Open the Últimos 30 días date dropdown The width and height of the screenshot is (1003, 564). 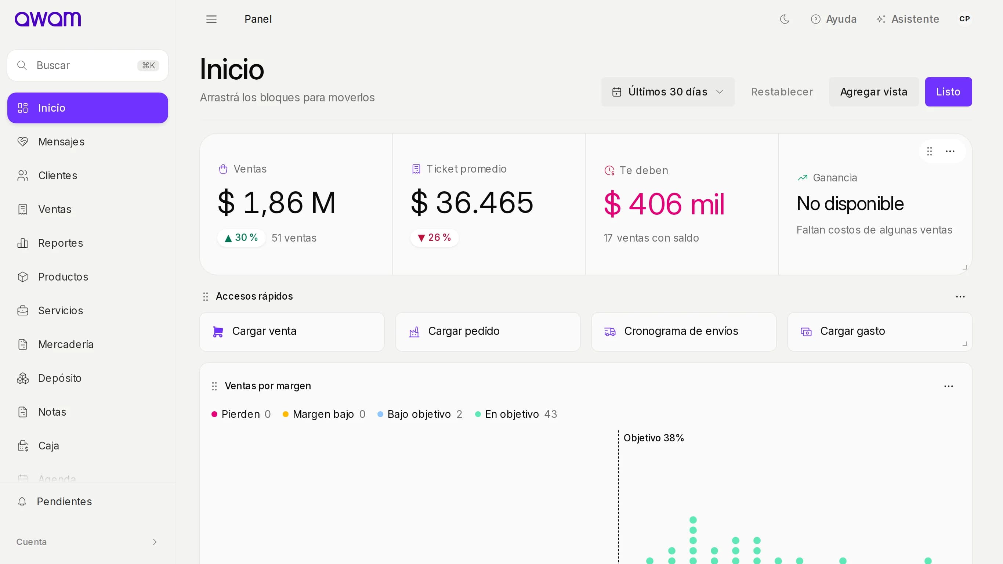tap(668, 92)
